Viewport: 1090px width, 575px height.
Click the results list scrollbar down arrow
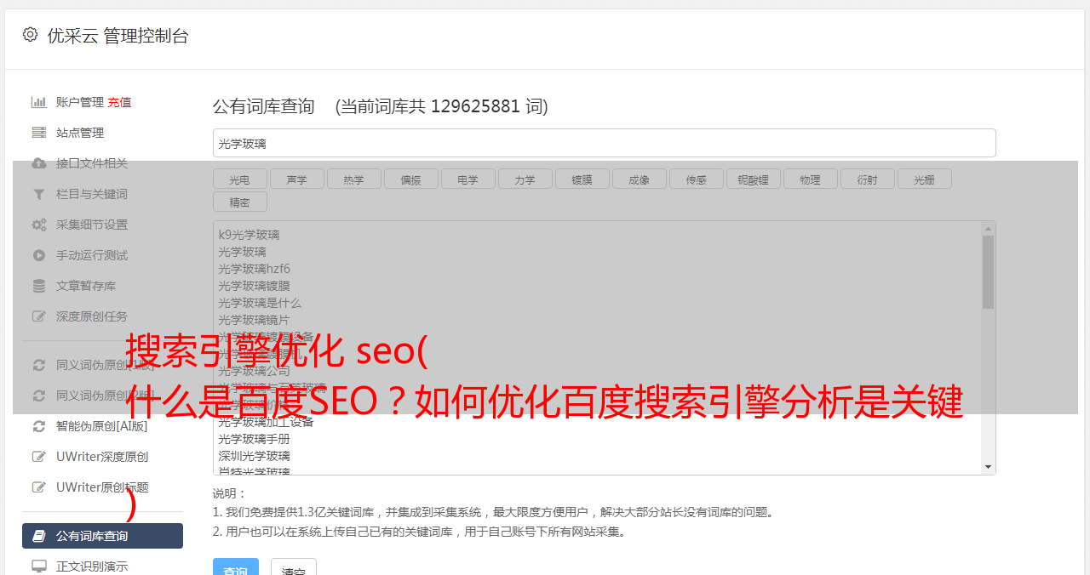[988, 467]
